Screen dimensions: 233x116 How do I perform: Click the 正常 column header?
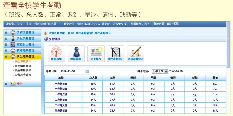coord(113,78)
